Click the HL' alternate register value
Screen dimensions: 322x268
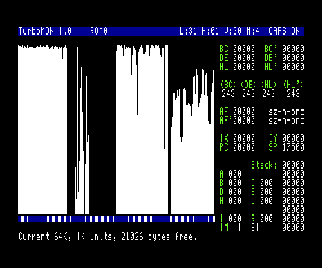(293, 66)
